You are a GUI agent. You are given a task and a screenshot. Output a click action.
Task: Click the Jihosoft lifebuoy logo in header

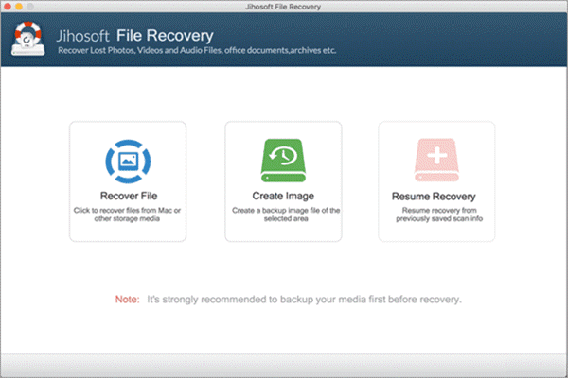click(27, 39)
